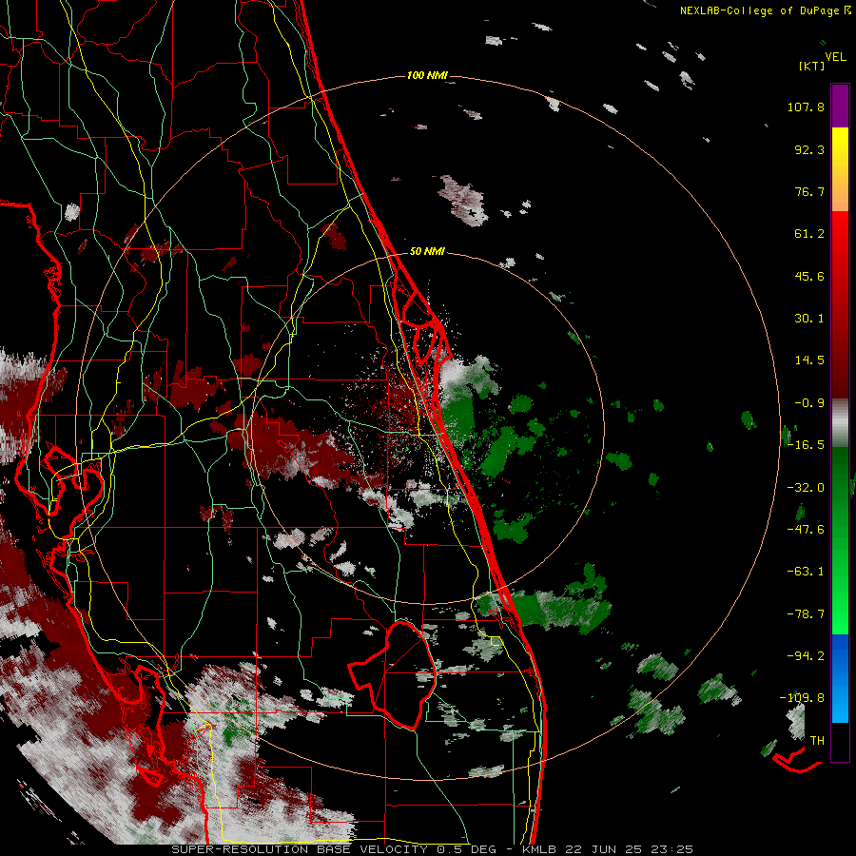The image size is (856, 856).
Task: Click the 50 NMI range ring label
Action: coord(427,251)
